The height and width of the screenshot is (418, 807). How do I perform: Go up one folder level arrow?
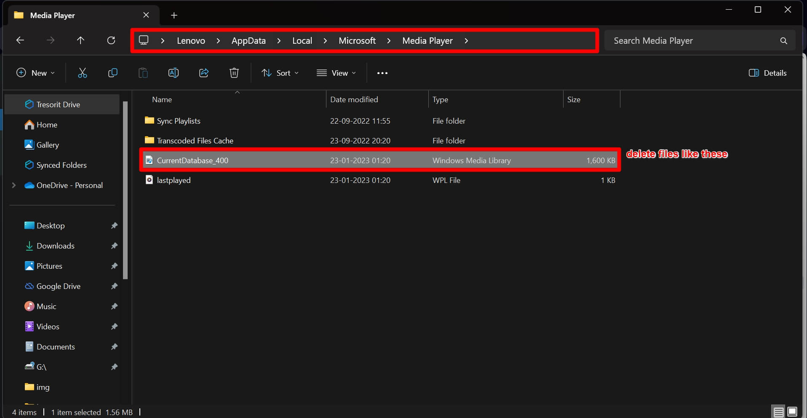click(x=80, y=40)
